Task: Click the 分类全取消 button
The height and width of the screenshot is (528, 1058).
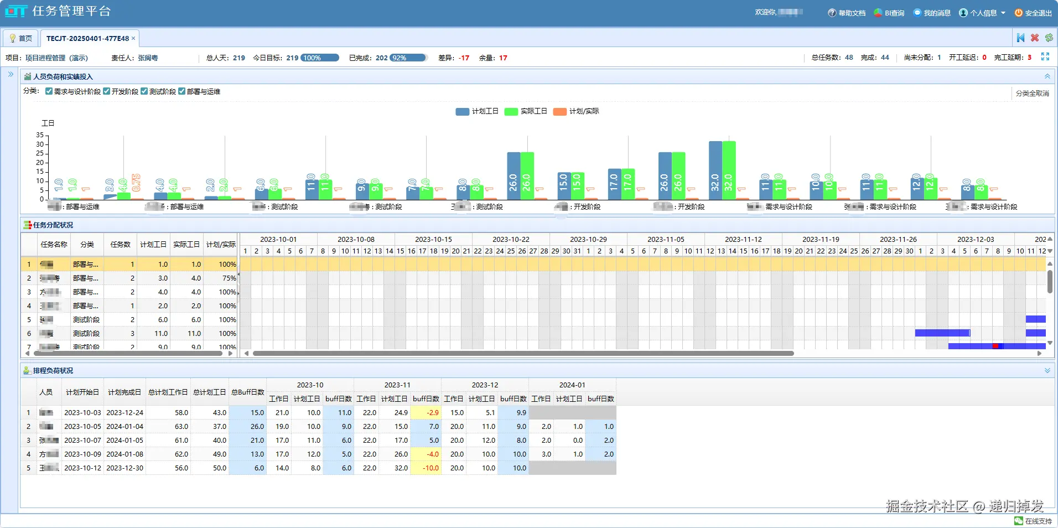Action: pyautogui.click(x=1033, y=94)
